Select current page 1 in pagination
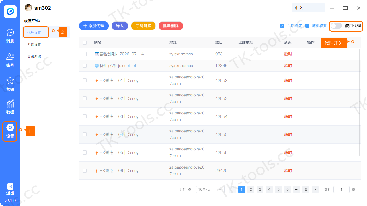The height and width of the screenshot is (206, 367). pos(242,189)
